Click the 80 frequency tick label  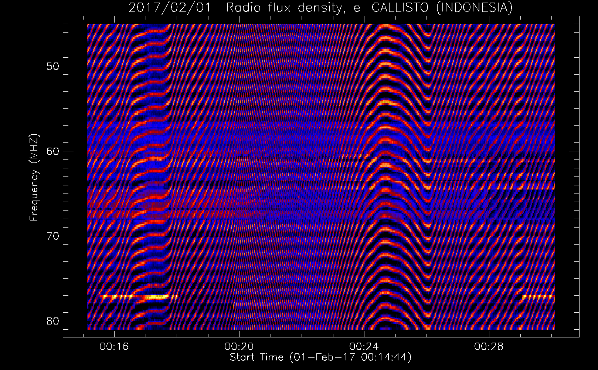52,321
